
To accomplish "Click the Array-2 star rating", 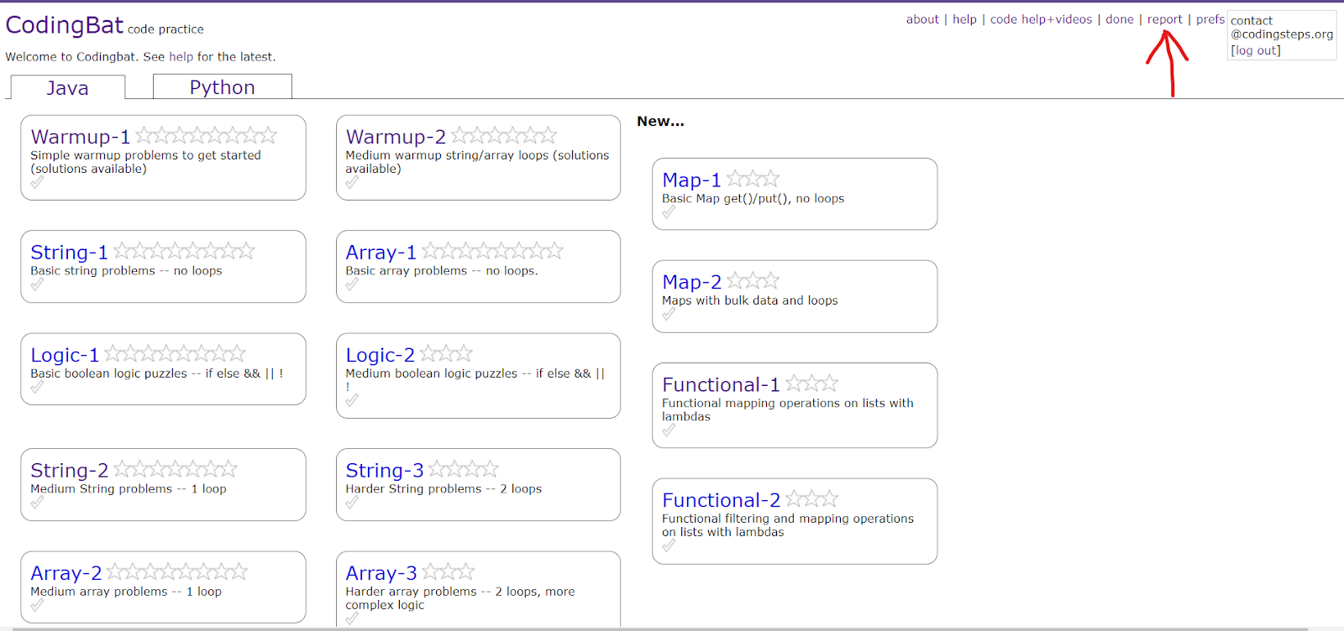I will 177,571.
